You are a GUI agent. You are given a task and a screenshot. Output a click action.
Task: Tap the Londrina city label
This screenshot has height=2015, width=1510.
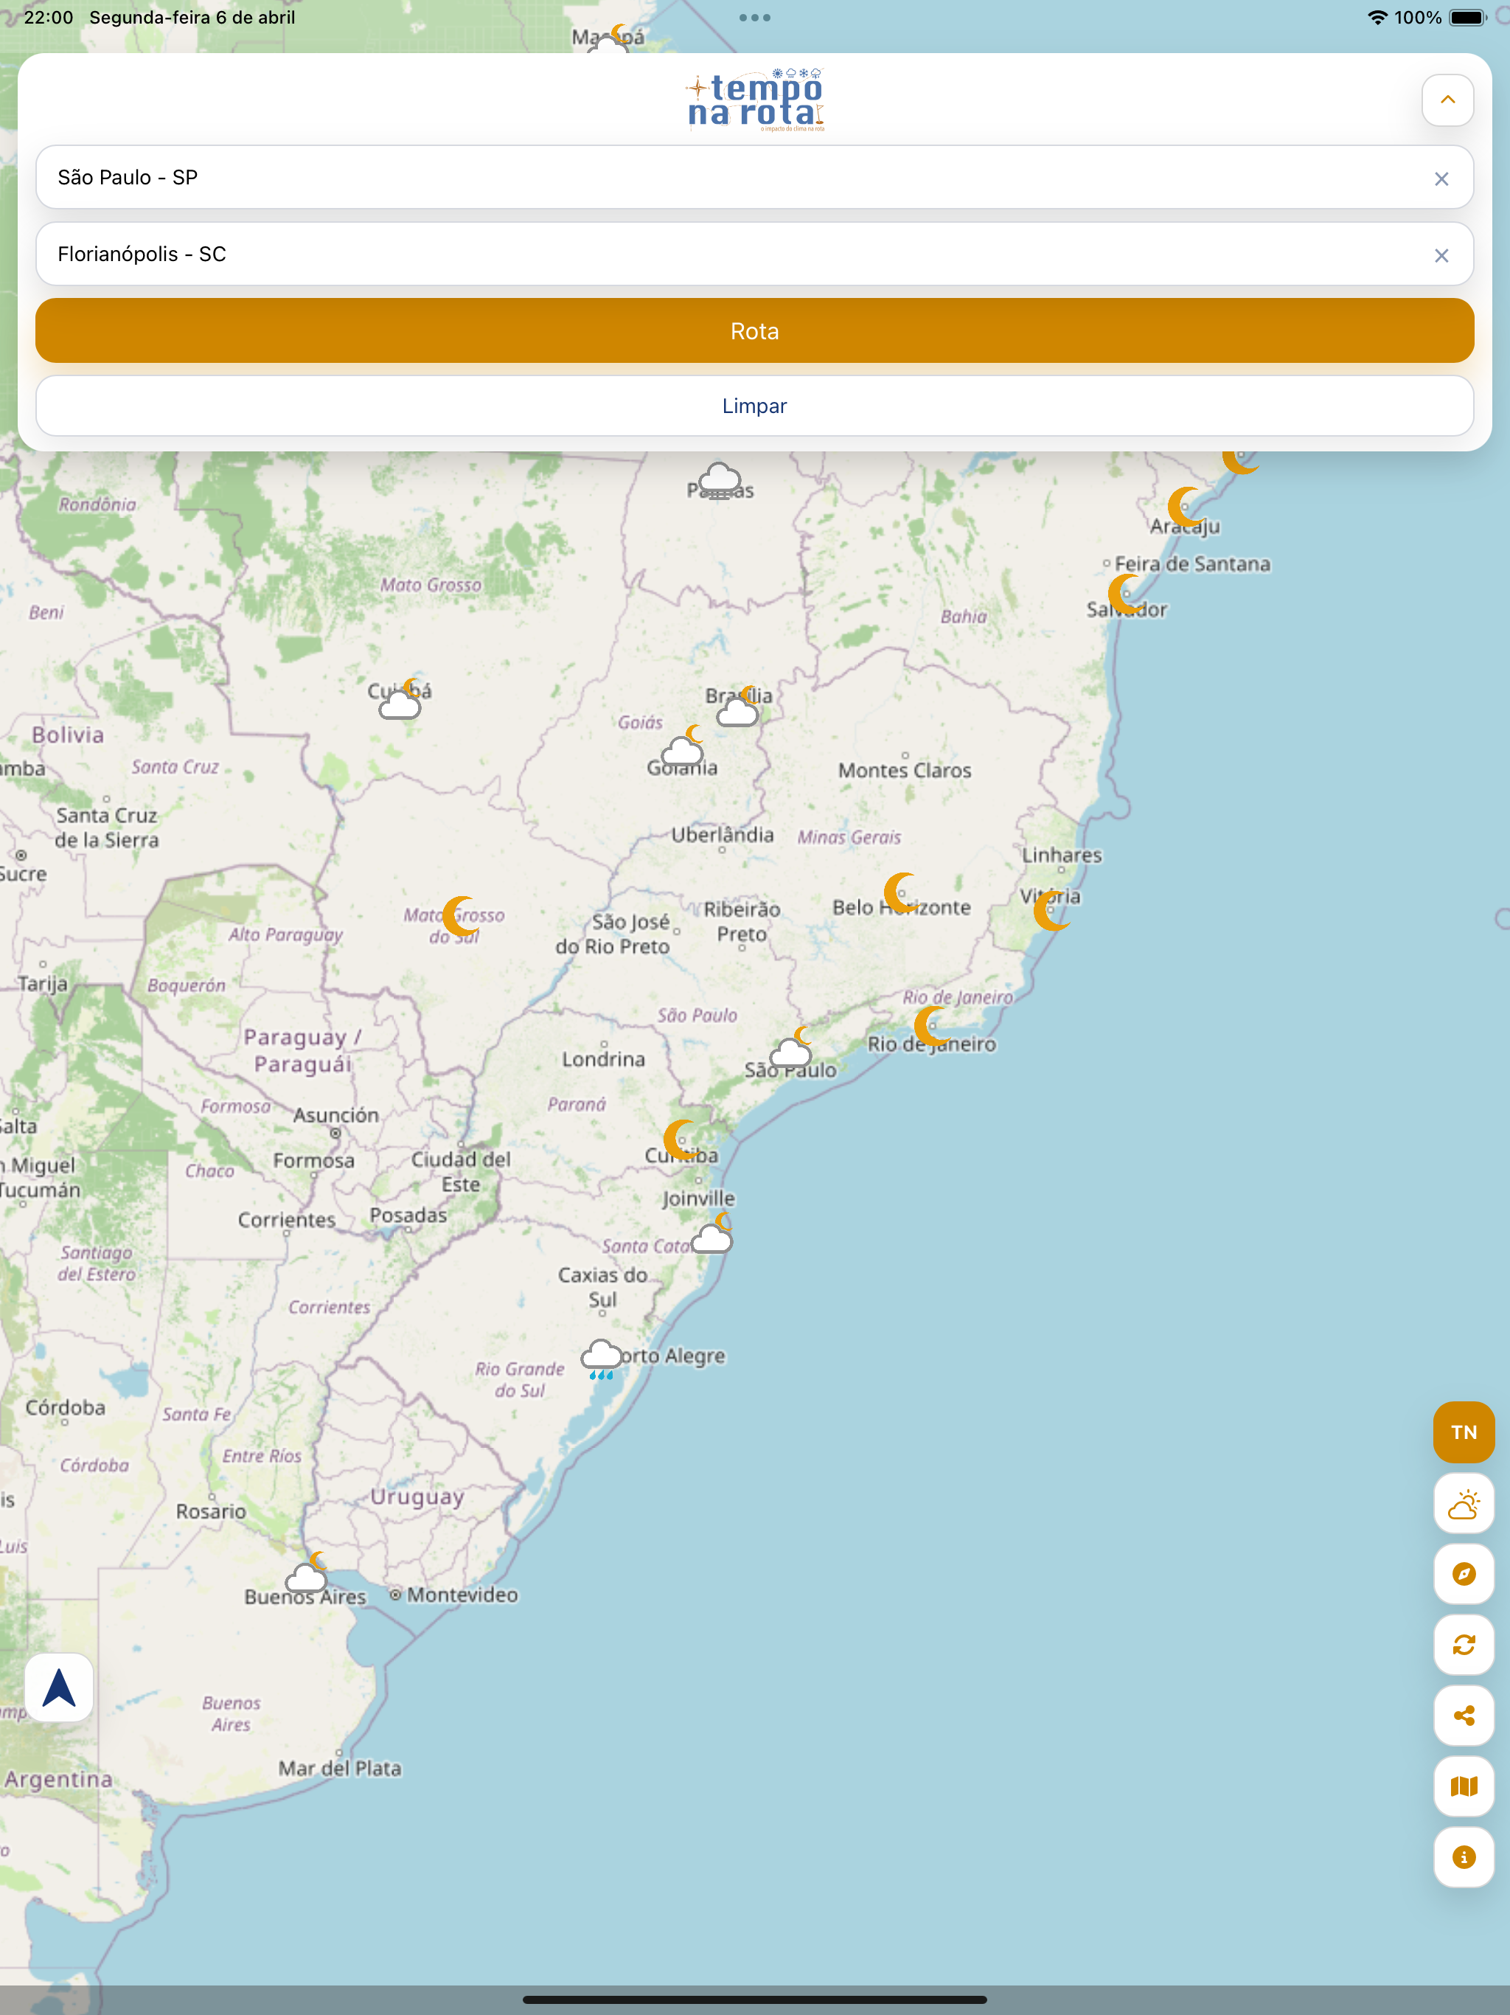point(603,1058)
